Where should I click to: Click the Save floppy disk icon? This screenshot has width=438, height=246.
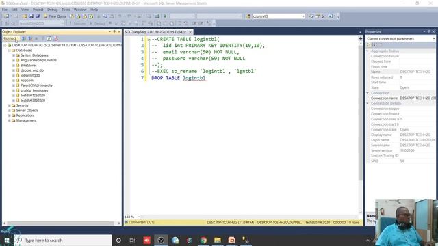tap(31, 16)
